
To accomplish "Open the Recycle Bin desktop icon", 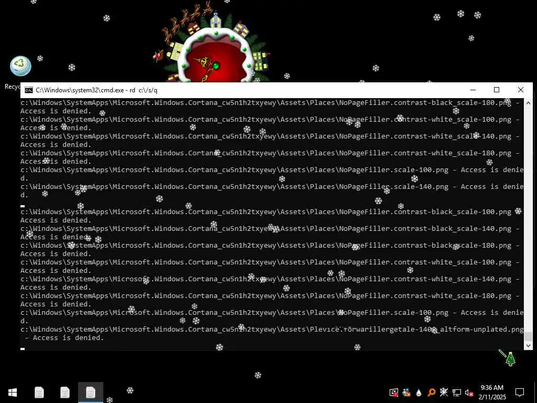I will 20,66.
